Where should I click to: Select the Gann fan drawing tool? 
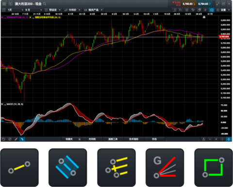(x=165, y=168)
